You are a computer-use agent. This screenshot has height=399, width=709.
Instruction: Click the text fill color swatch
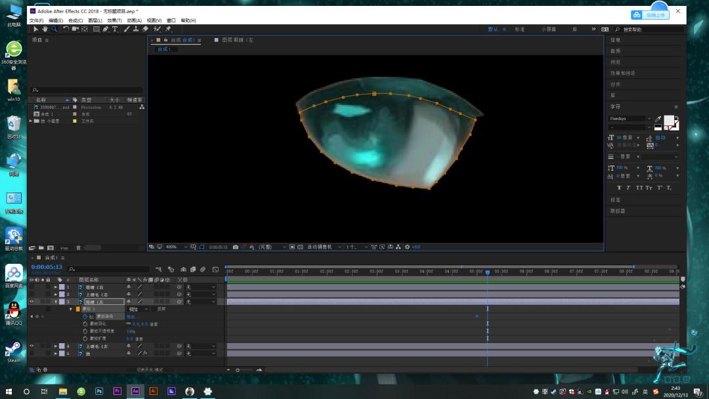(x=669, y=120)
